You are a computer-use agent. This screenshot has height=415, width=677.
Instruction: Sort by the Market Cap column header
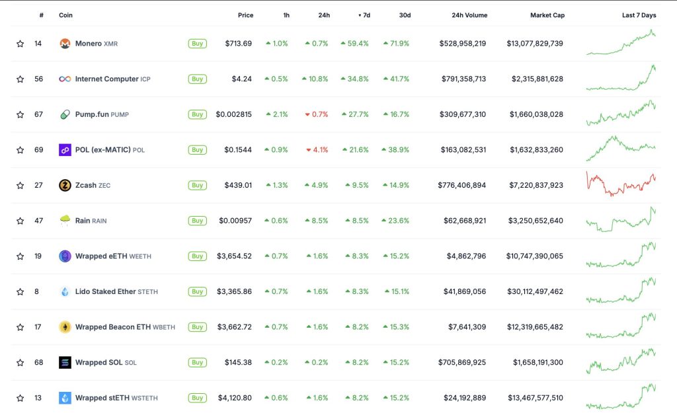[547, 15]
